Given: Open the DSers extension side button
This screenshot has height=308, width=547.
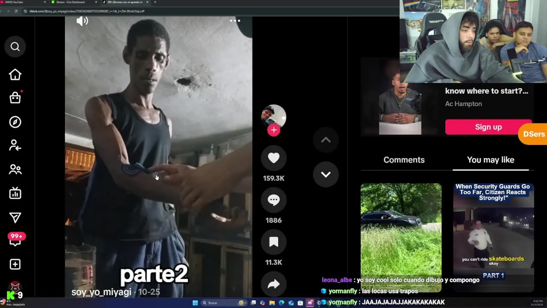Looking at the screenshot, I should (532, 134).
